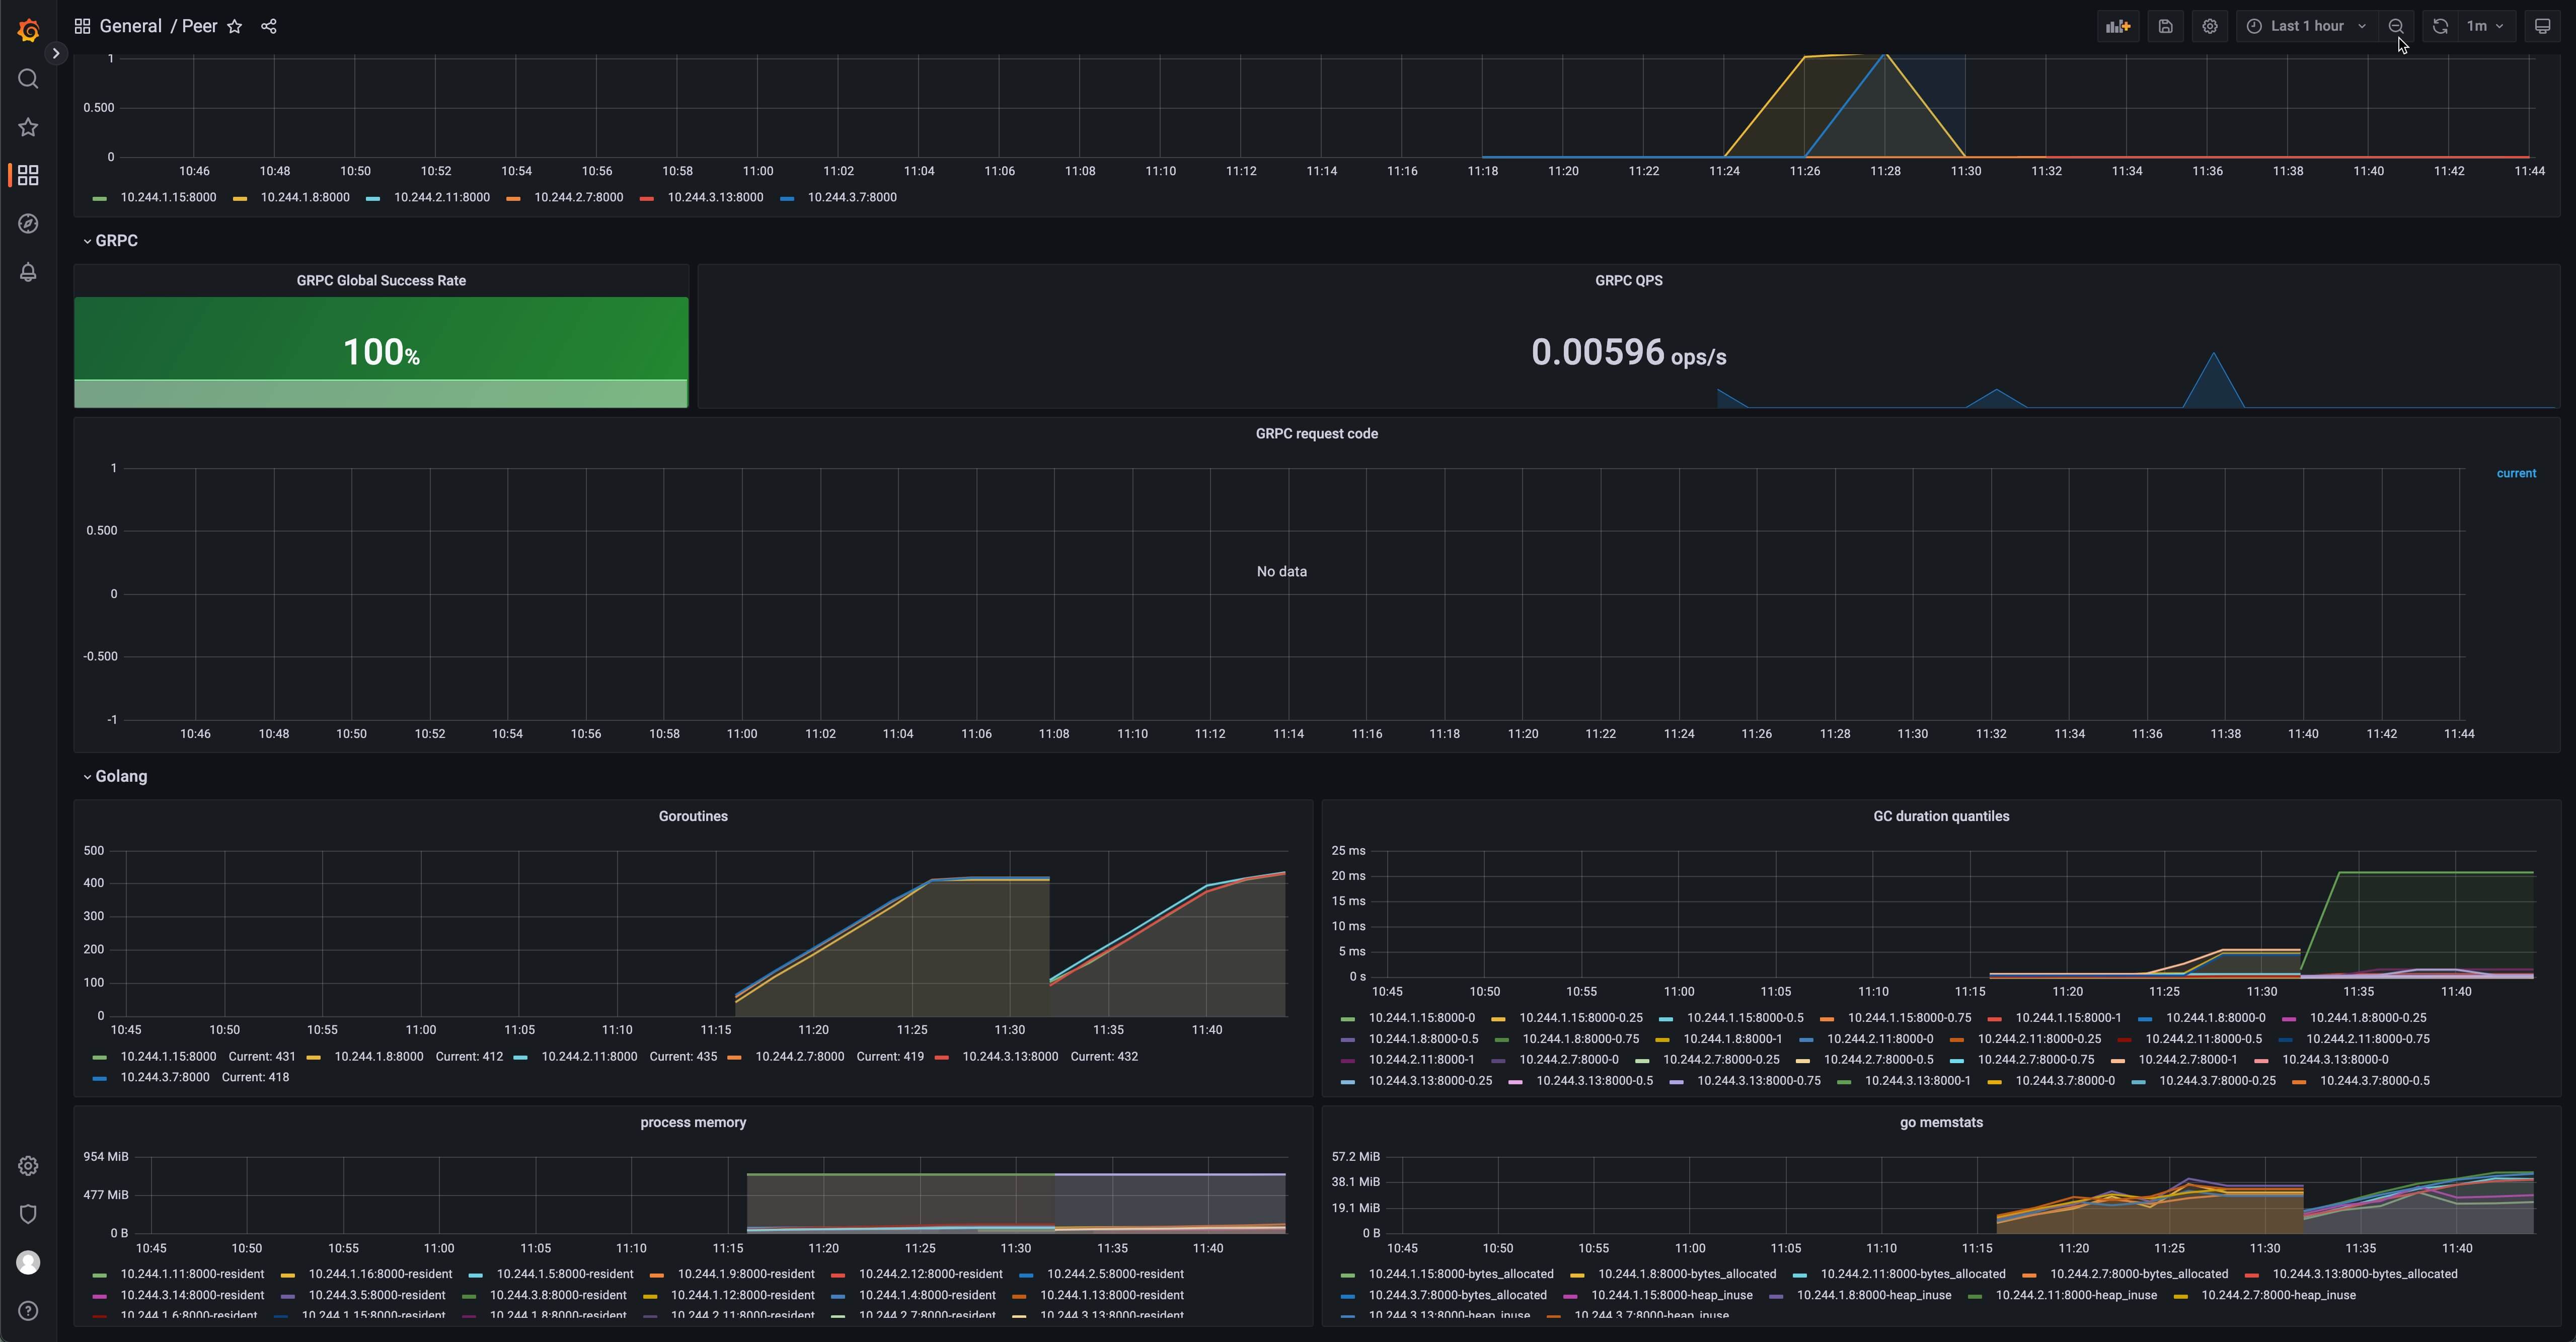Click the 10.244.1.15:8000 green legend color swatch
Viewport: 2576px width, 1342px height.
(99, 198)
